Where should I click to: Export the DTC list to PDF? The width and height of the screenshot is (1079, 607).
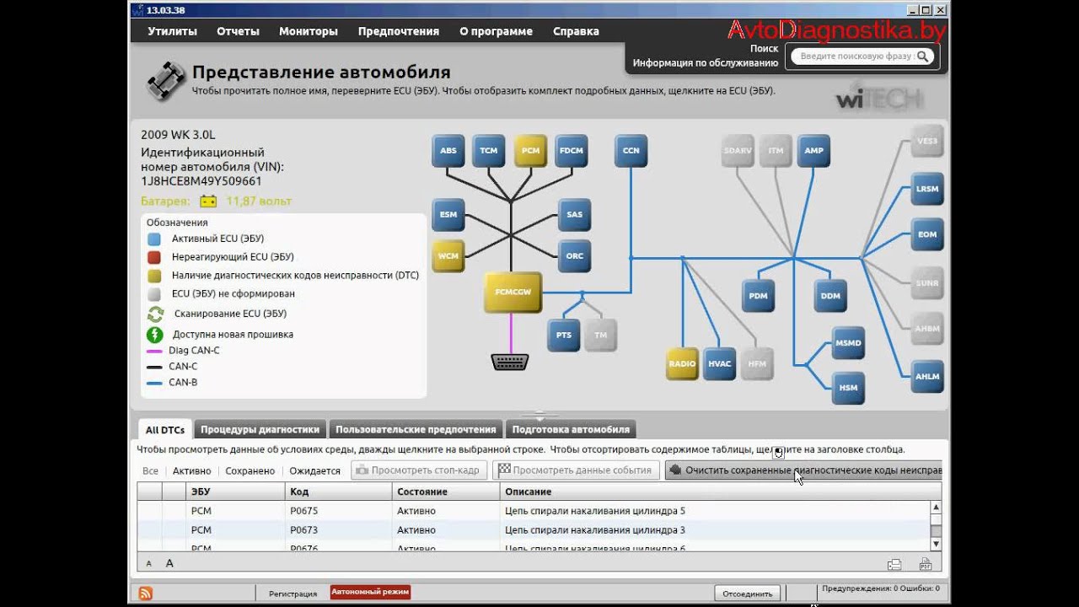(926, 564)
